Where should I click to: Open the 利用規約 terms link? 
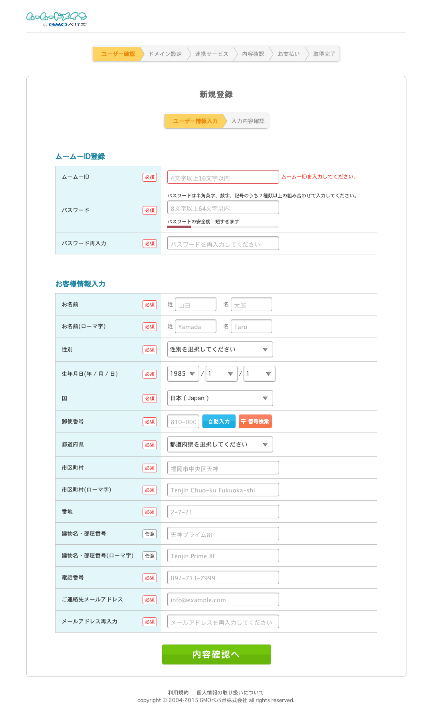tap(178, 692)
